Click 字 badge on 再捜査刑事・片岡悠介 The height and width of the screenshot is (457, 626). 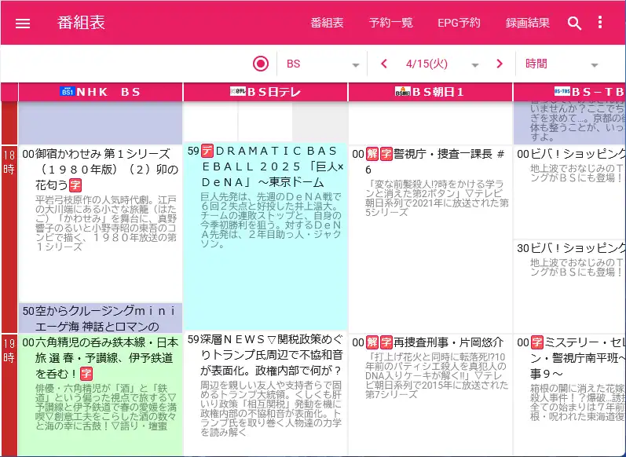(x=386, y=342)
